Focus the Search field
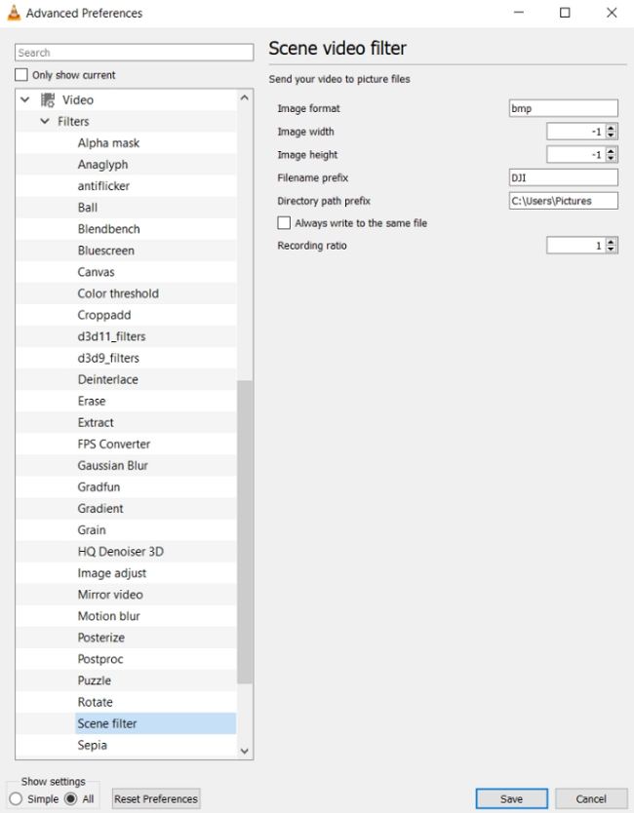Viewport: 634px width, 813px height. (135, 53)
